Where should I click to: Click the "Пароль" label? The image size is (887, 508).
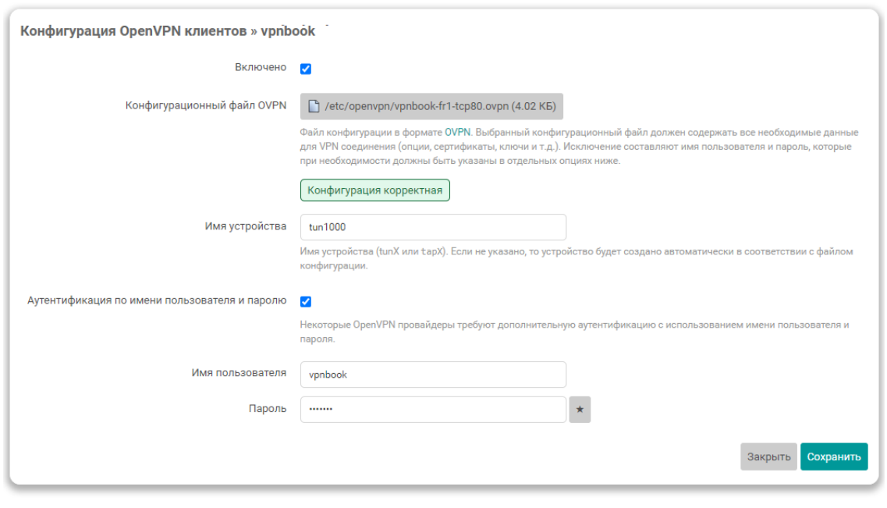268,409
